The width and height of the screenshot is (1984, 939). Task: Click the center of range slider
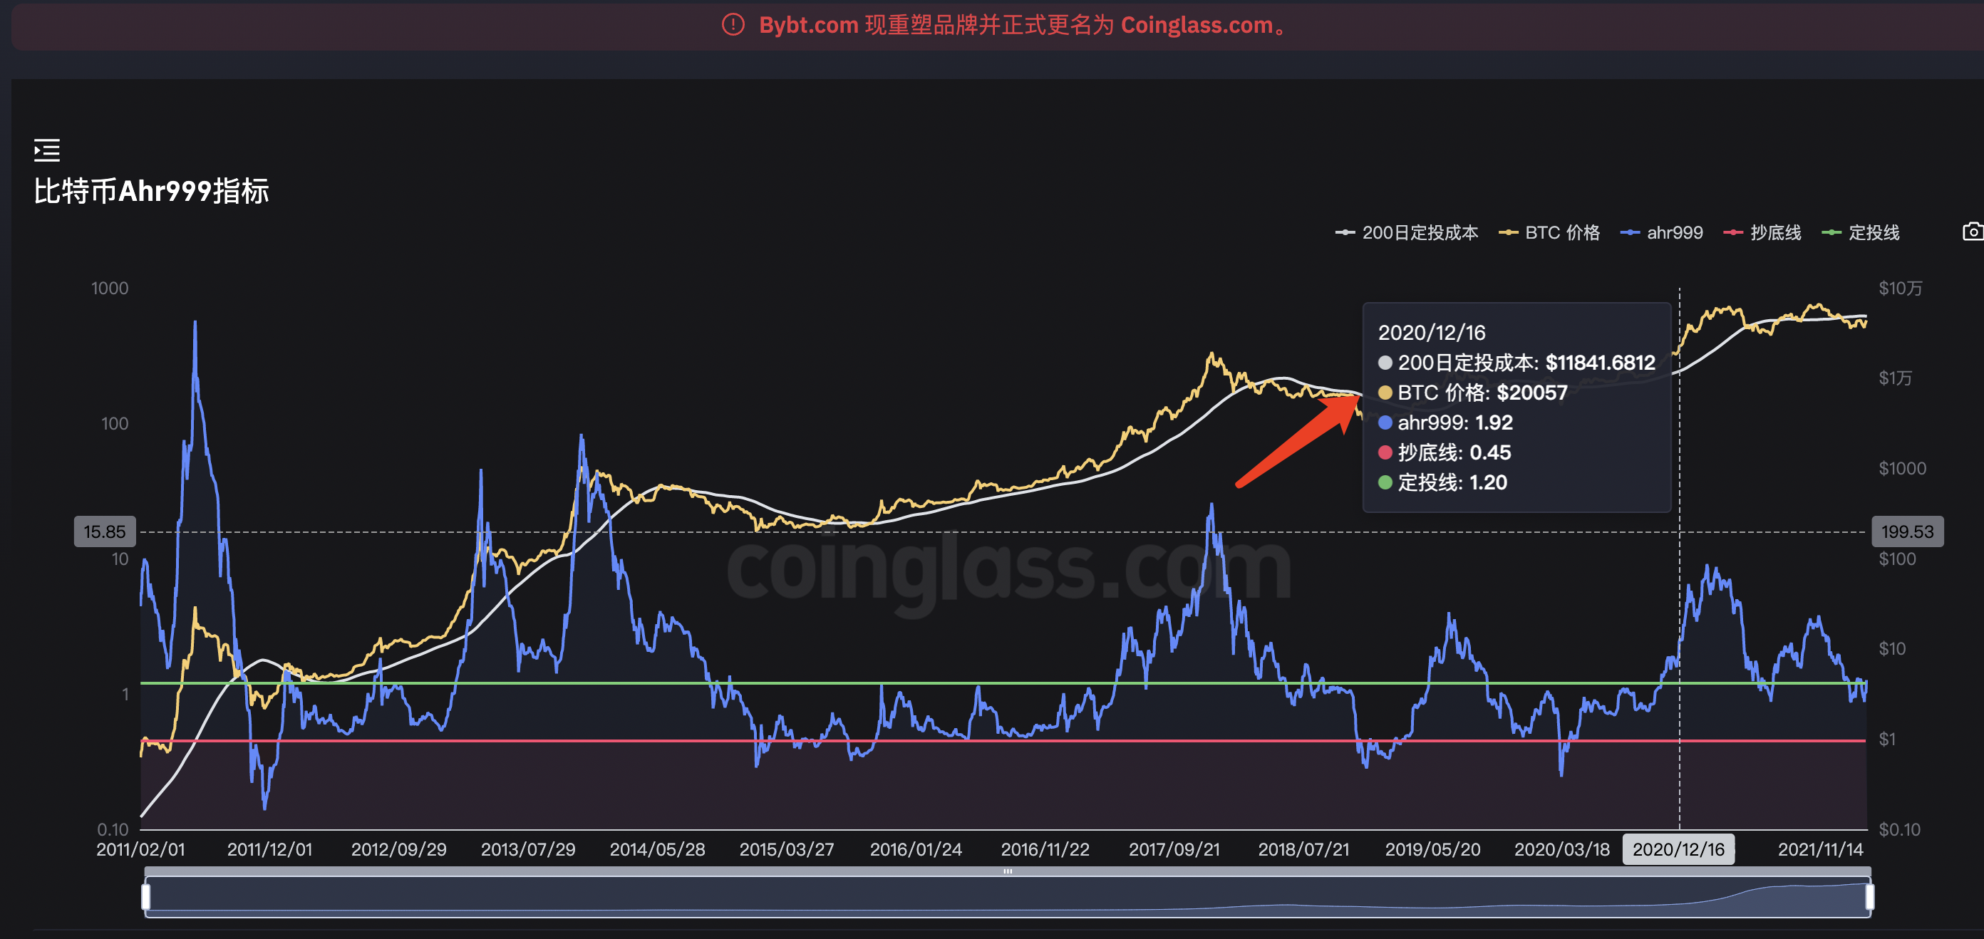1008,898
